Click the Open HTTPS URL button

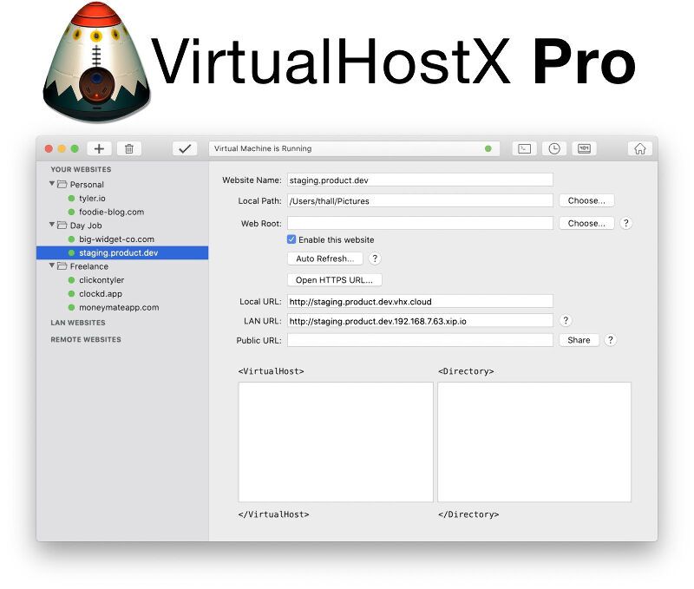tap(334, 279)
